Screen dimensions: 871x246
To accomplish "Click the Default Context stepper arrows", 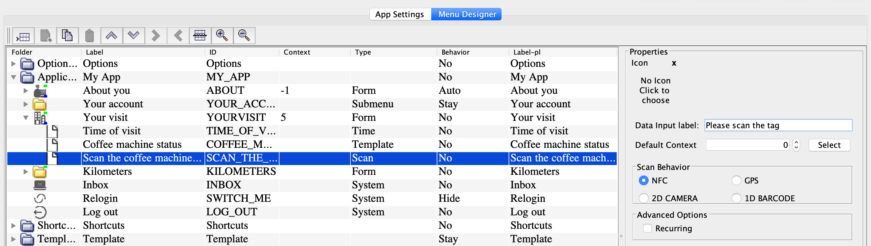I will click(x=796, y=145).
